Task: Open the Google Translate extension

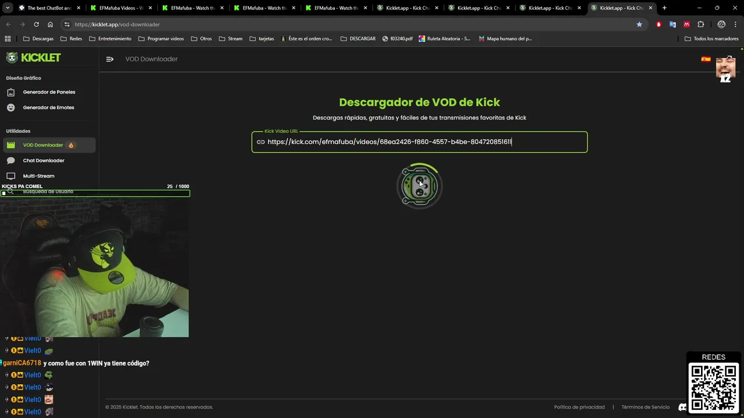Action: [x=673, y=24]
